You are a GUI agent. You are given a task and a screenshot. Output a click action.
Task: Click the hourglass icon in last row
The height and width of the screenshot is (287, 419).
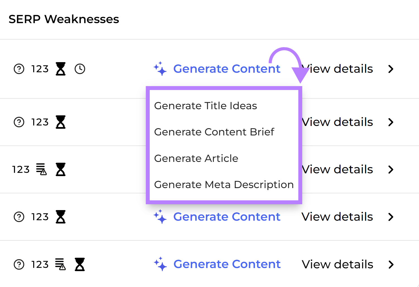(x=80, y=264)
